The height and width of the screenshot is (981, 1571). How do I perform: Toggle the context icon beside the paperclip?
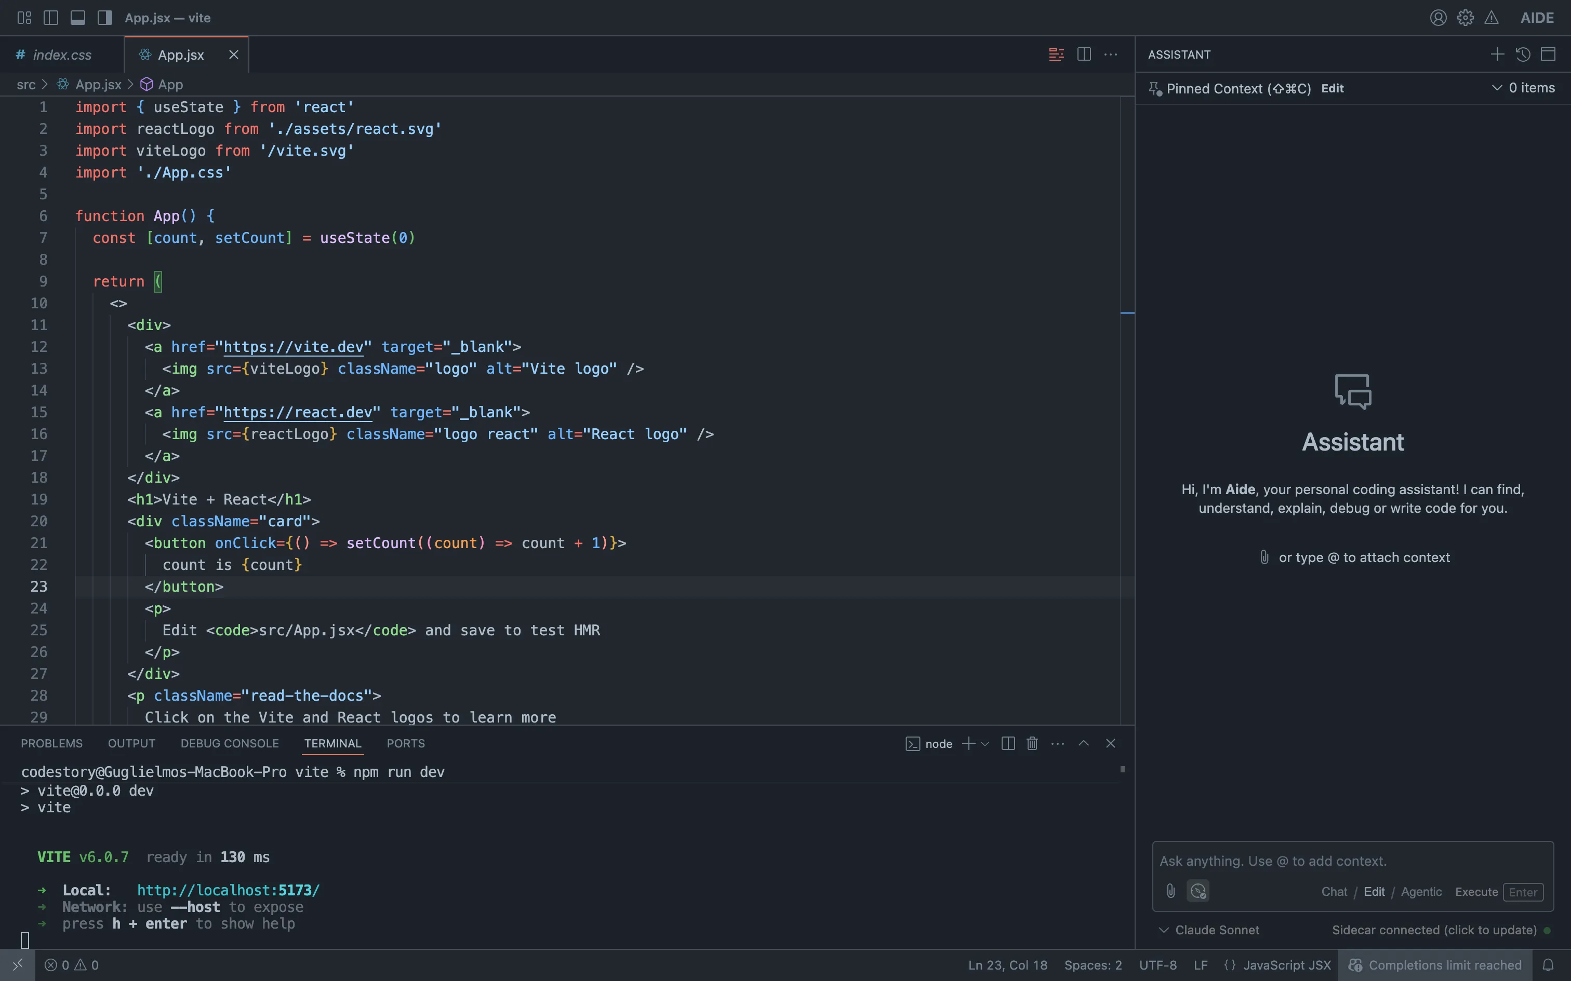(x=1197, y=891)
